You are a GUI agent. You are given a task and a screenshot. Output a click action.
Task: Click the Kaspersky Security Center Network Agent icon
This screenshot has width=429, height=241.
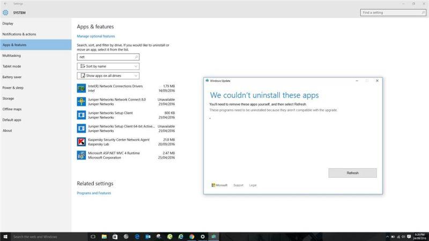point(82,142)
